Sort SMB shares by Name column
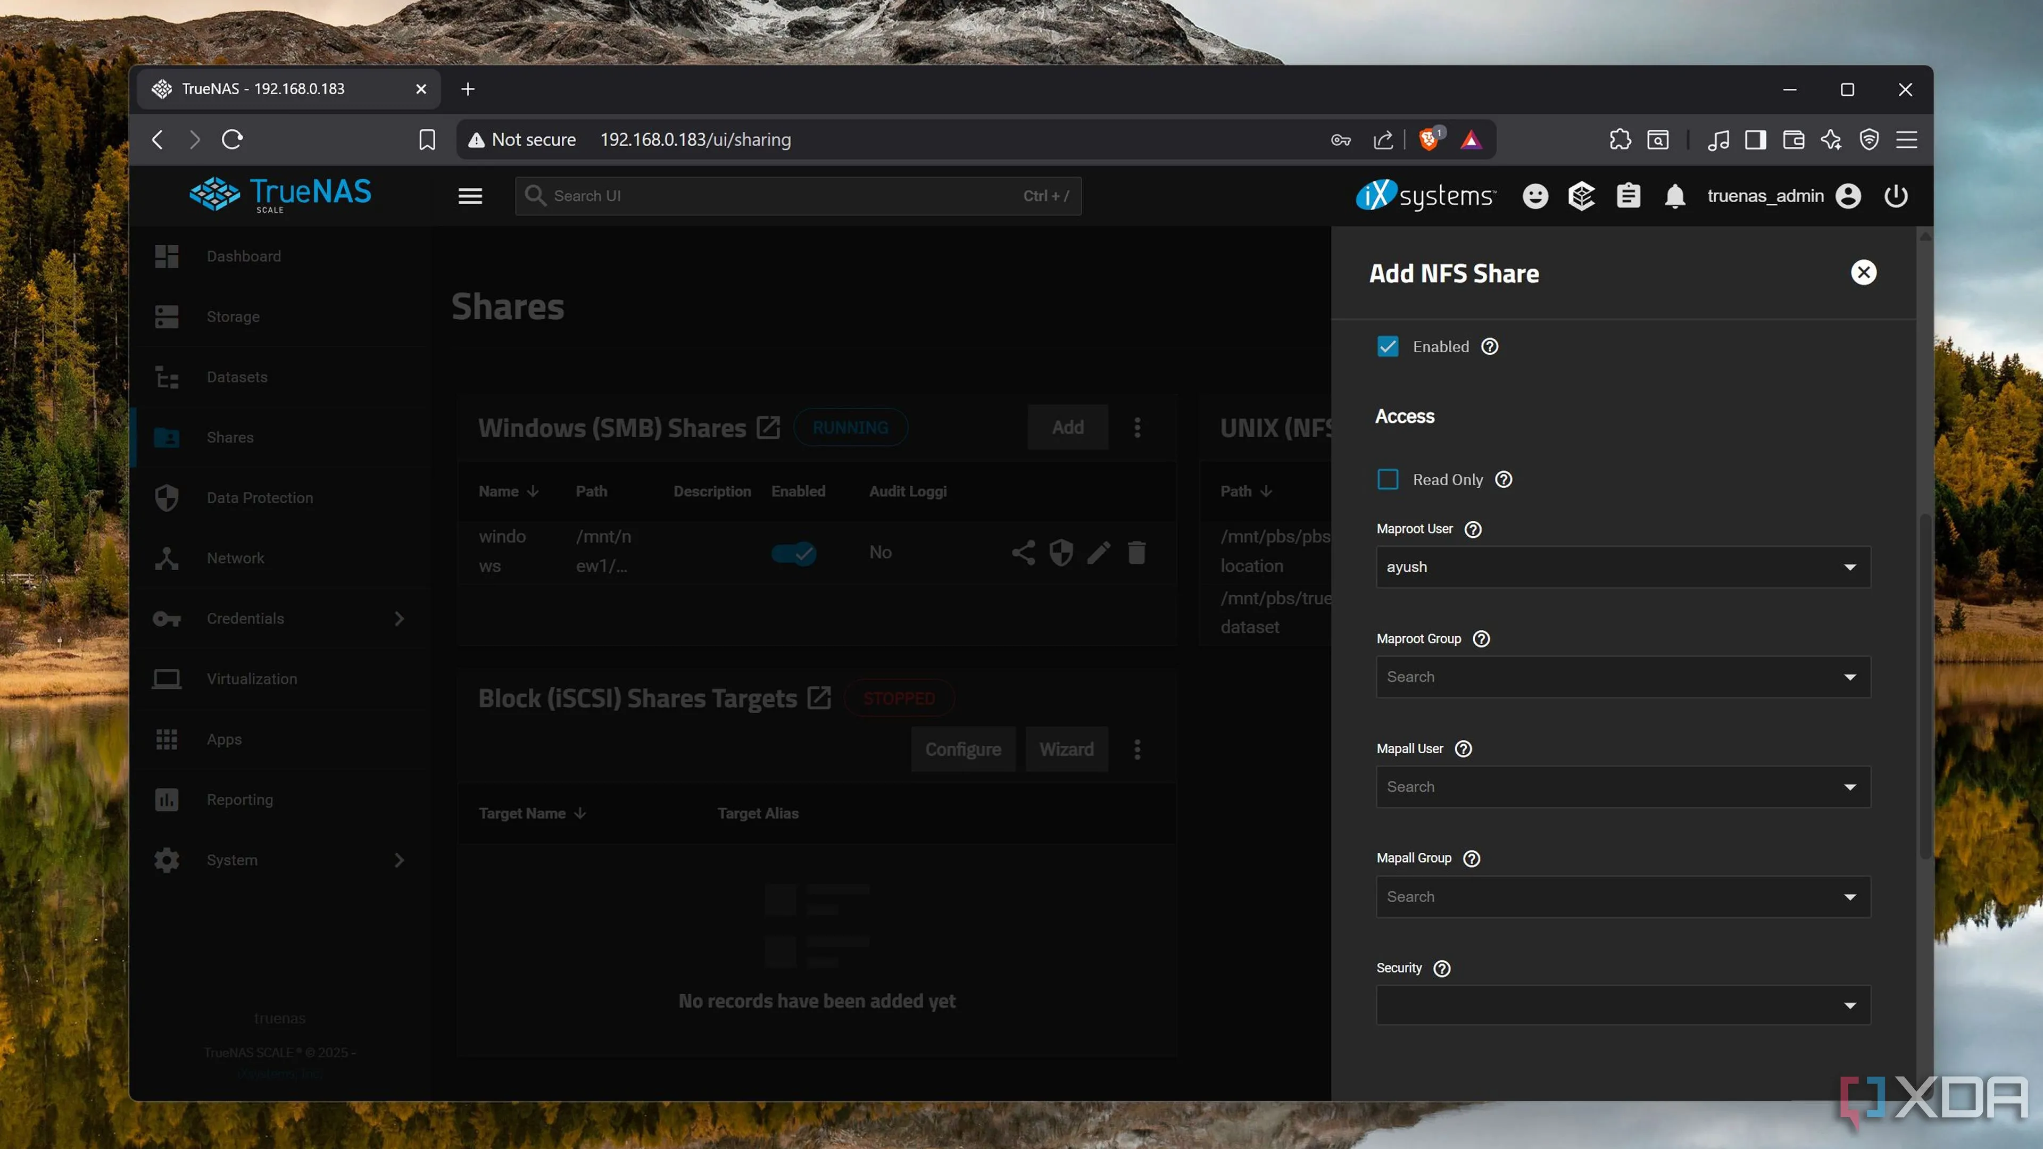2043x1149 pixels. (509, 492)
